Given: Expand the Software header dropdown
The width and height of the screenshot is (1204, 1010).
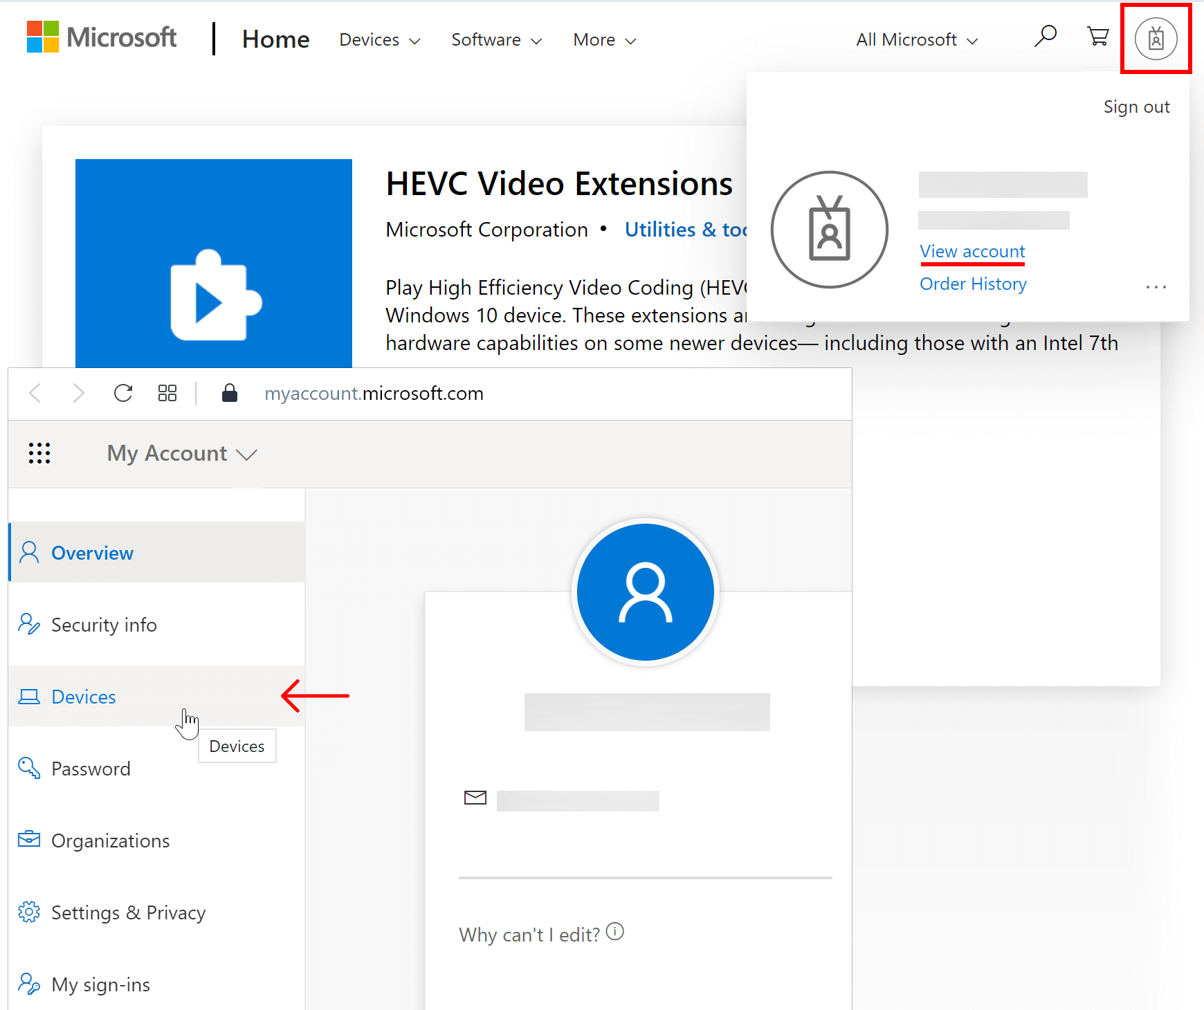Looking at the screenshot, I should click(x=497, y=40).
